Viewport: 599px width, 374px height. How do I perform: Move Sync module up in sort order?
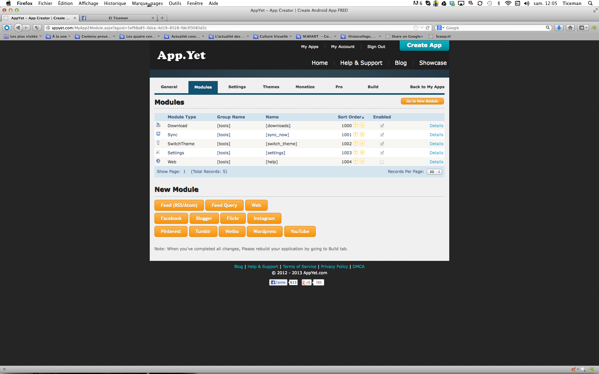[x=356, y=134]
